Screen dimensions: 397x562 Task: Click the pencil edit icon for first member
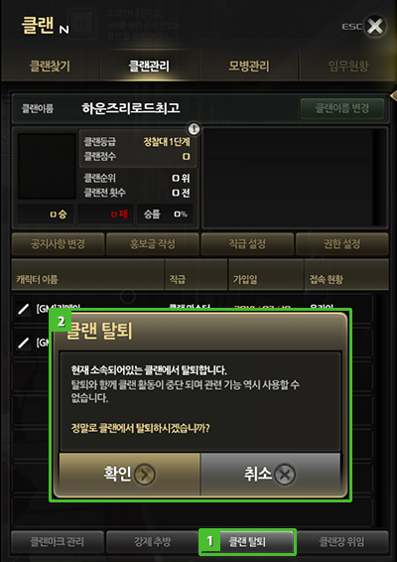[24, 309]
